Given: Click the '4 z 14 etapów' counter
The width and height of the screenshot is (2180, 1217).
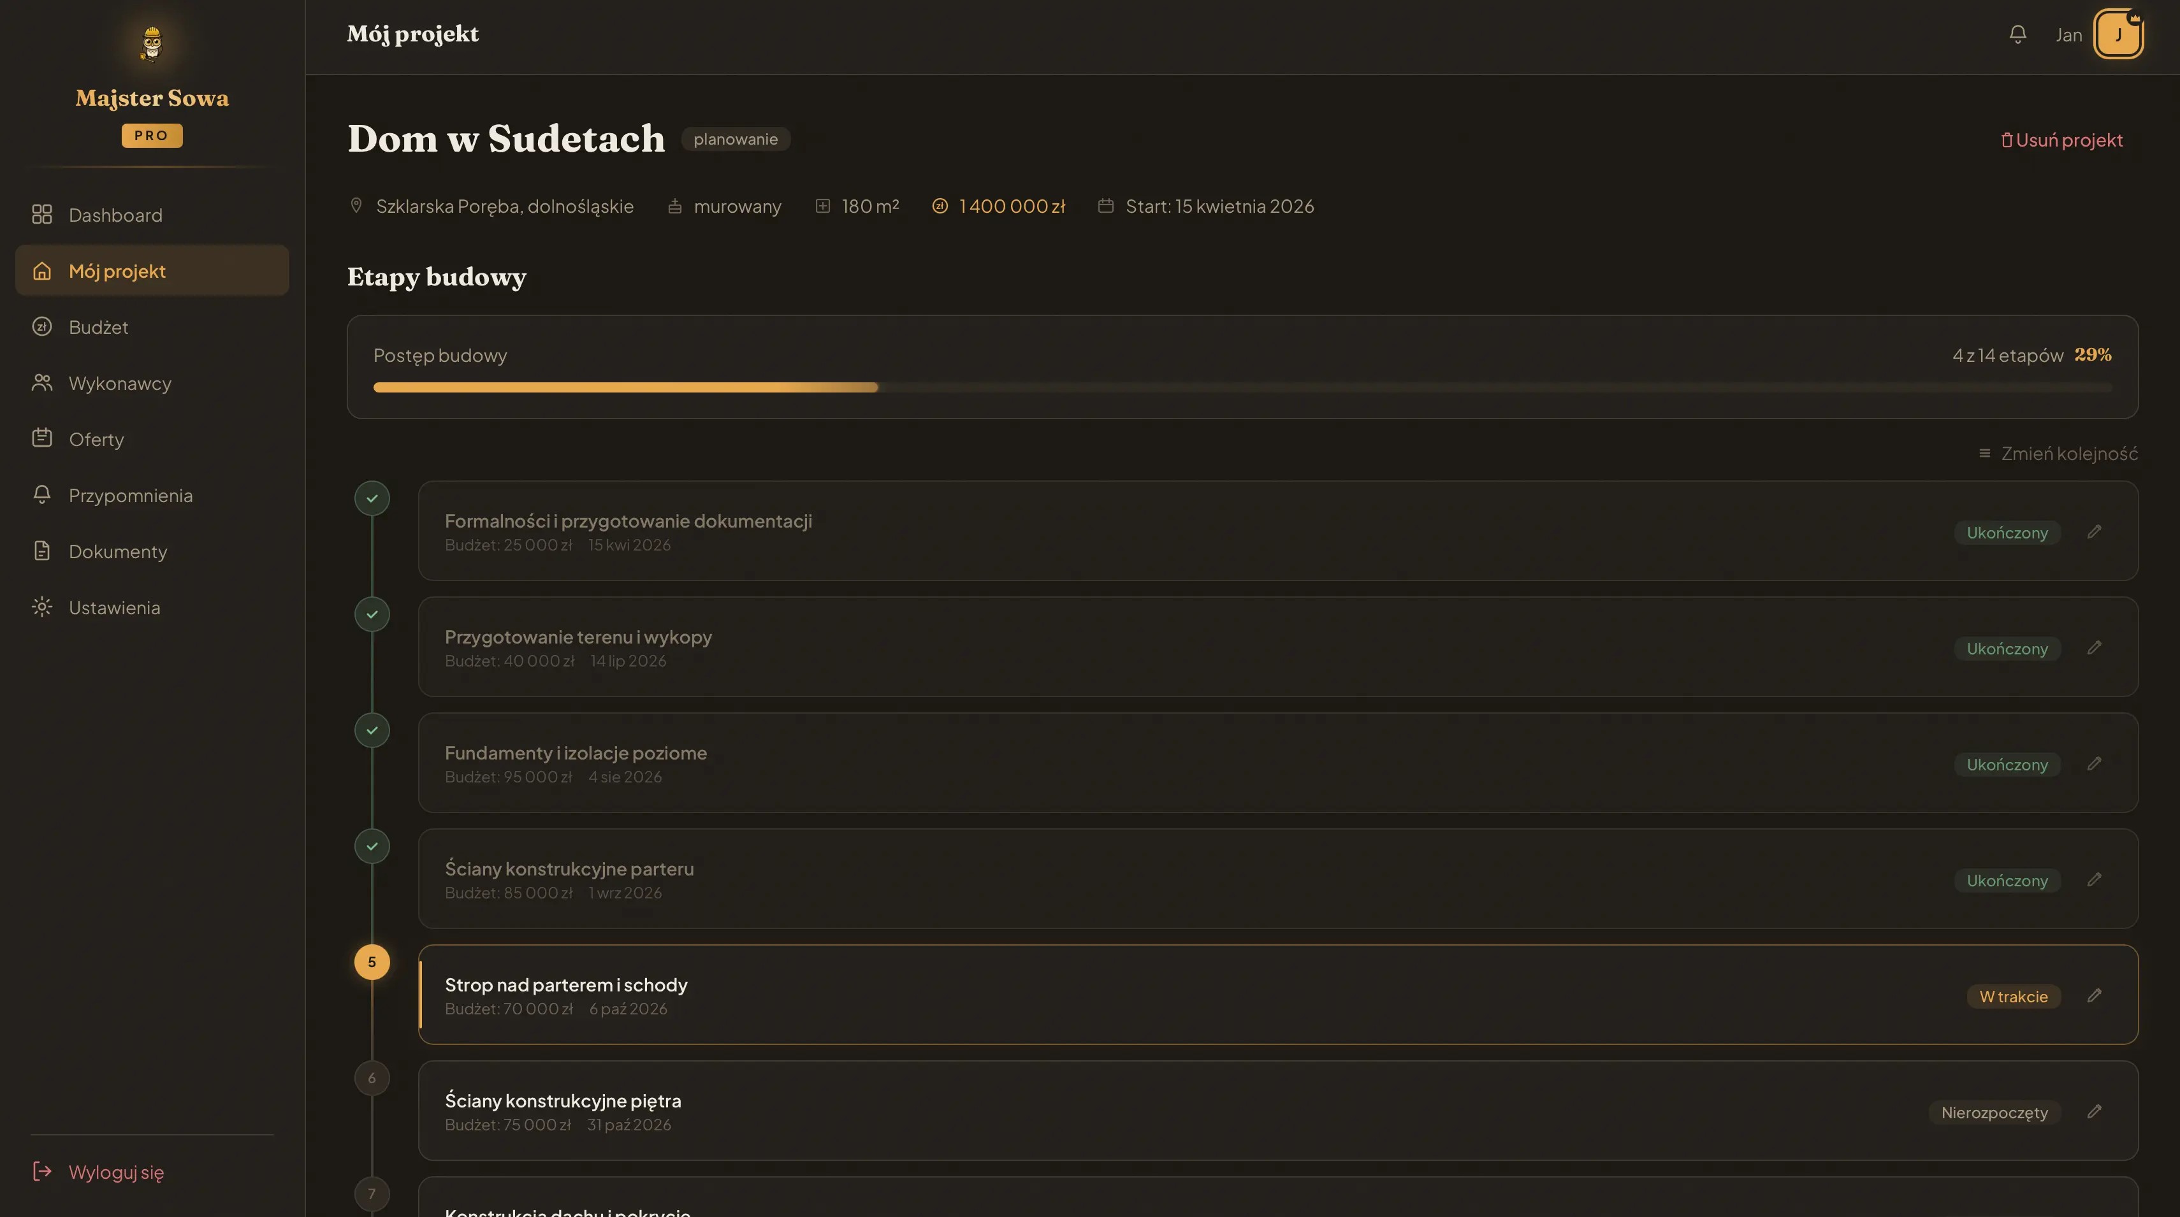Looking at the screenshot, I should [x=2007, y=355].
